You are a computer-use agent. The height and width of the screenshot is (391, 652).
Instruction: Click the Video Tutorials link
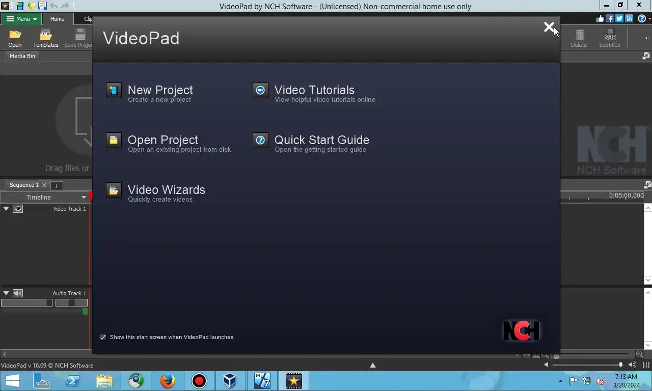pos(314,90)
